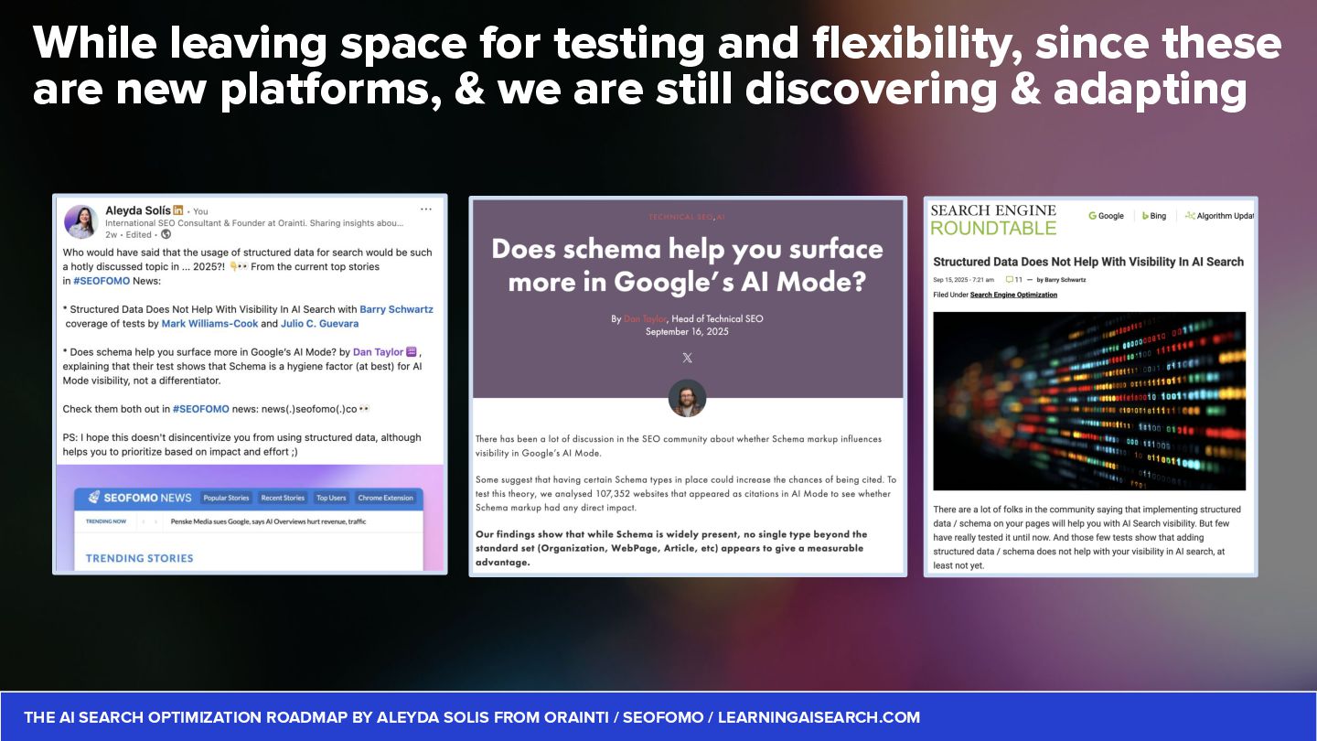Click the 'TRENDING STORIES' heading

139,558
